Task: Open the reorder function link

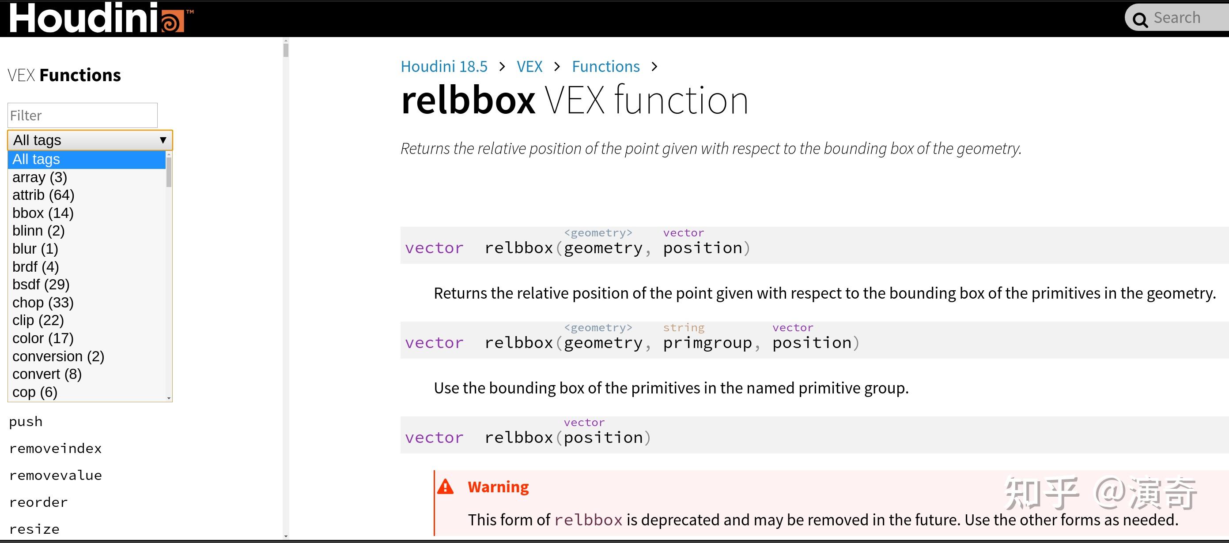Action: (39, 502)
